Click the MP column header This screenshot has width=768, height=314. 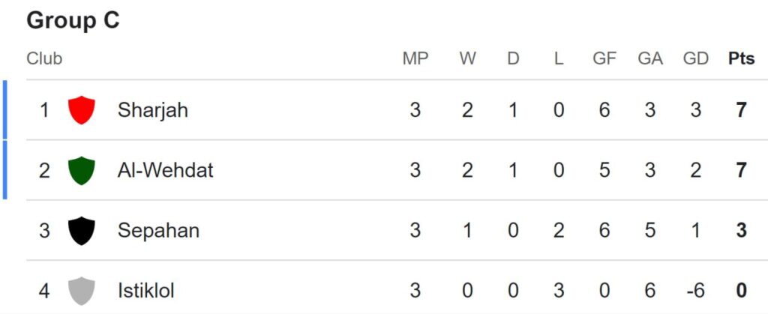[415, 58]
